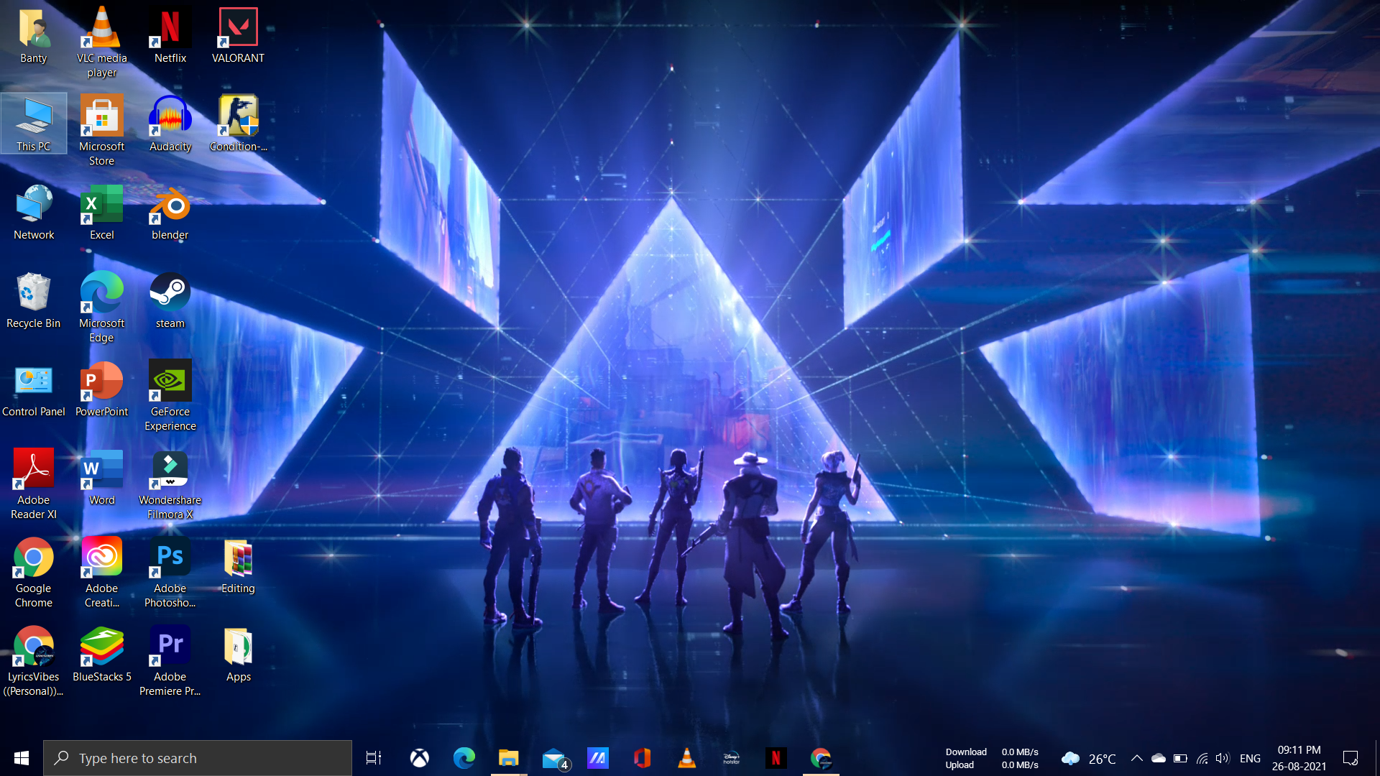1380x776 pixels.
Task: Select LyricsVibes (Personal) Chrome shortcut
Action: point(34,661)
